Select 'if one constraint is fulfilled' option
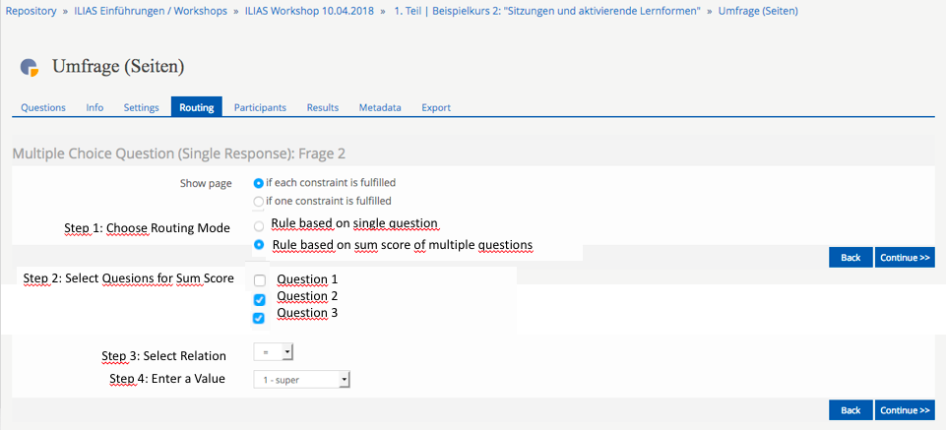946x430 pixels. pos(259,201)
